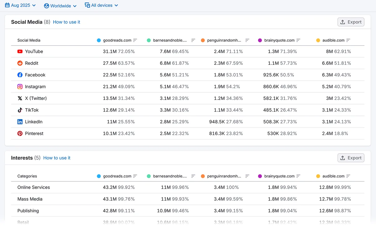376x228 pixels.
Task: Click the 'Online Services' category row label
Action: click(x=34, y=187)
